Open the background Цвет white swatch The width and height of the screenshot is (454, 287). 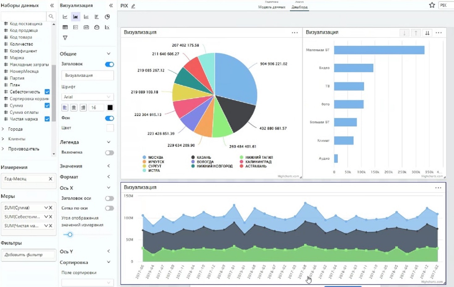pos(110,128)
